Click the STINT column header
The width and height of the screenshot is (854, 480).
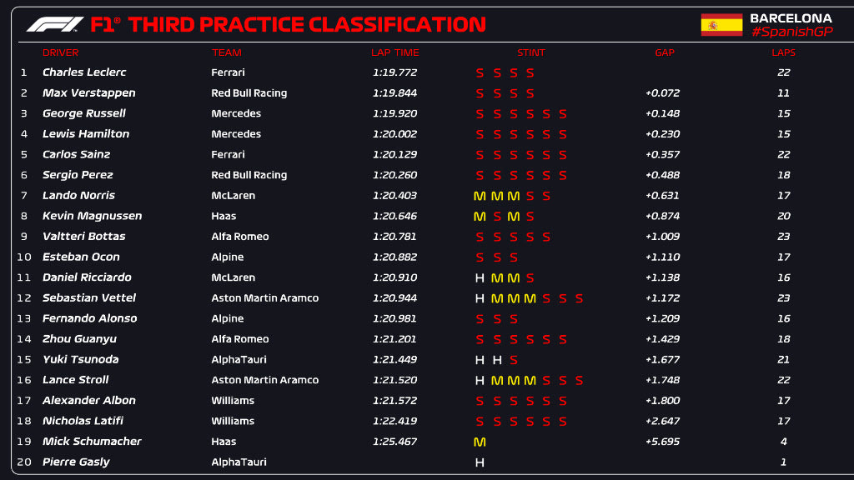coord(530,52)
